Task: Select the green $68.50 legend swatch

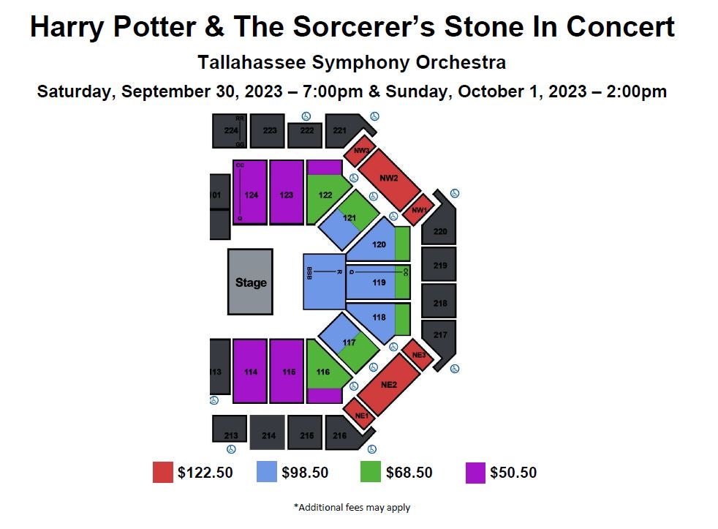Action: tap(371, 472)
